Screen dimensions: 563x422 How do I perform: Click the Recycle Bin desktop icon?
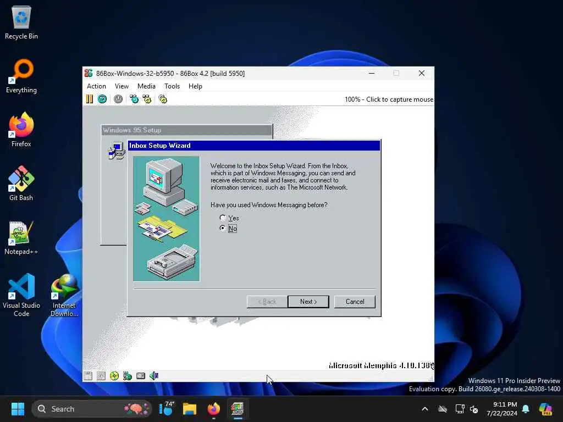pos(21,22)
